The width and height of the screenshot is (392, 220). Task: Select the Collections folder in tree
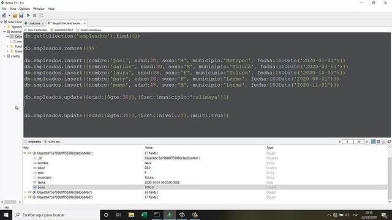pos(18,37)
